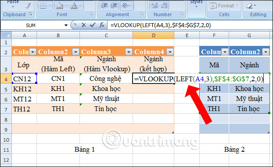Image resolution: width=273 pixels, height=167 pixels.
Task: Click cell G5 Khoa học in Bảng 2
Action: coord(249,89)
